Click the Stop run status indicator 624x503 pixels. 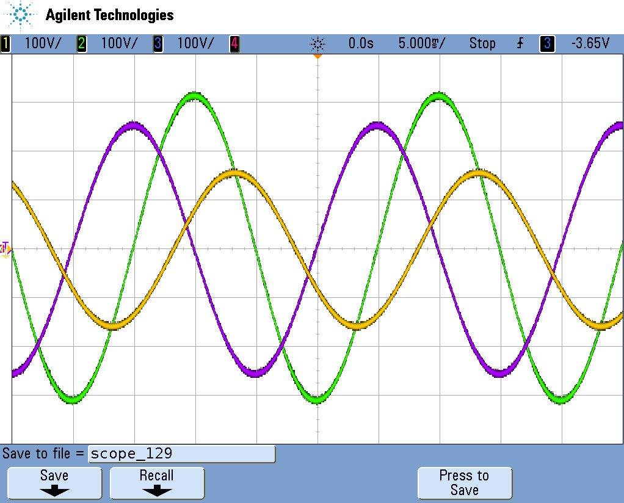(482, 44)
